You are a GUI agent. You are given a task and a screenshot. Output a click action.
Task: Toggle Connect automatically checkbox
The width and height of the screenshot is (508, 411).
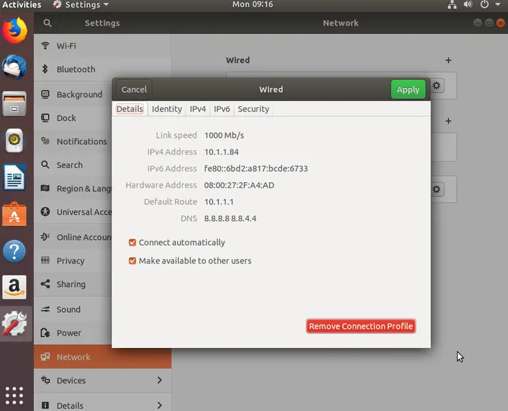tap(132, 243)
